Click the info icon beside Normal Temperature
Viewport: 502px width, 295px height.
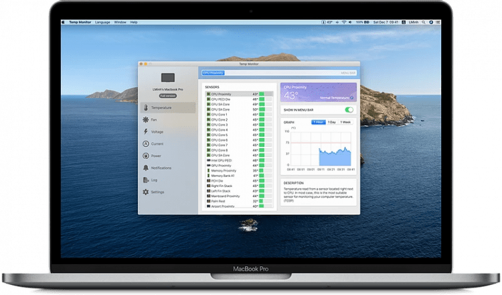353,98
